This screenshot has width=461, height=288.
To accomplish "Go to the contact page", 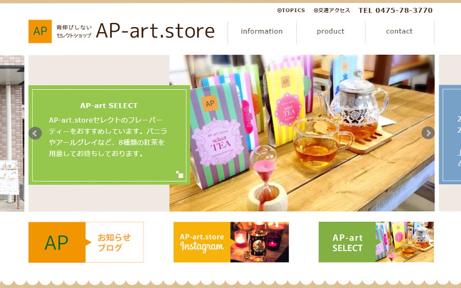I will (x=399, y=32).
